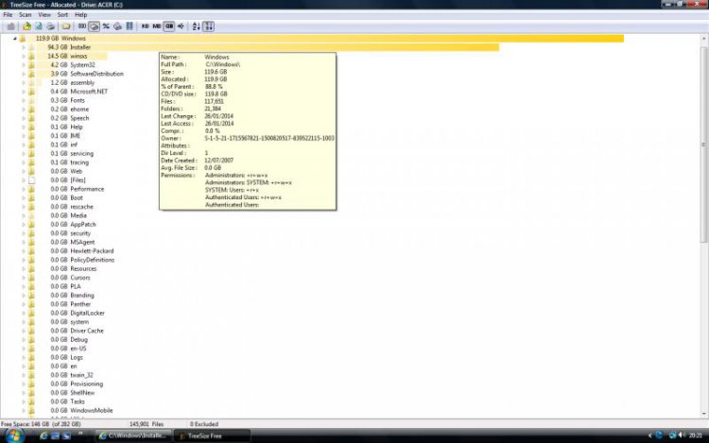This screenshot has height=443, width=709.
Task: Toggle file count display mode
Action: [x=82, y=26]
